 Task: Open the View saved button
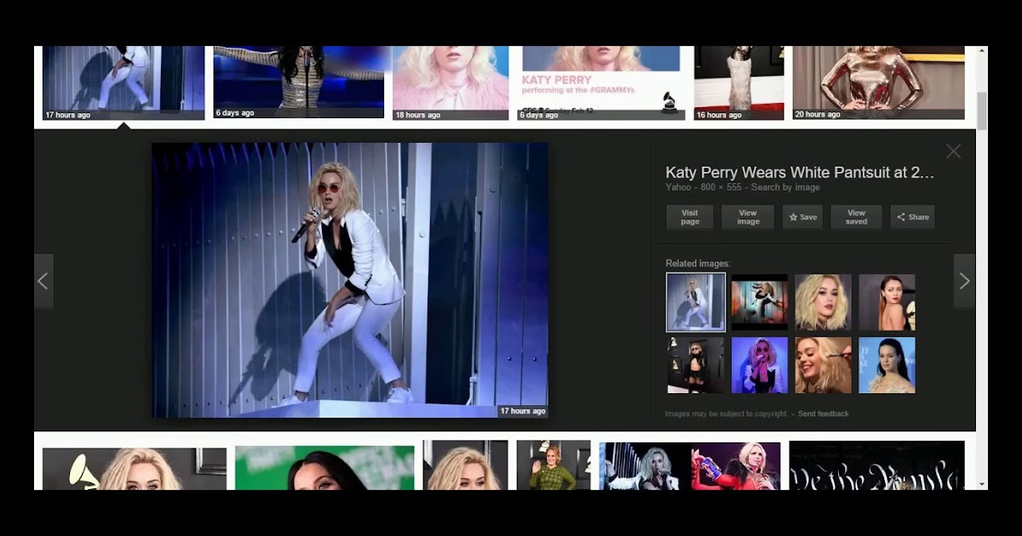click(x=856, y=217)
